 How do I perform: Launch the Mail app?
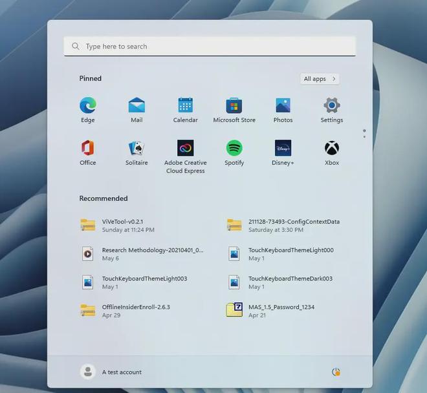click(x=137, y=106)
